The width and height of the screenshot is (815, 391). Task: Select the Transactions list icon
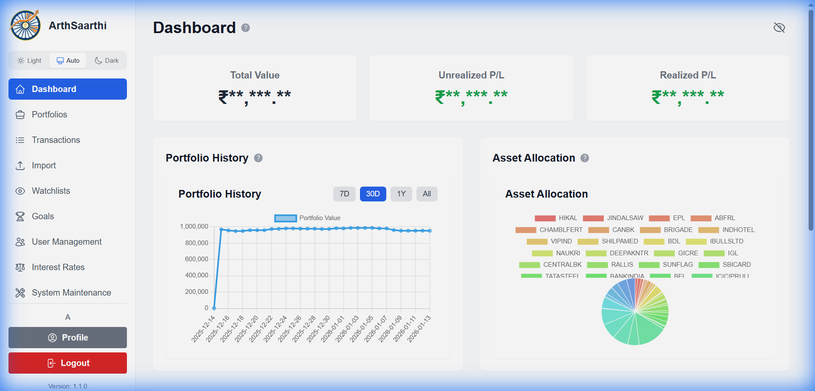point(20,140)
